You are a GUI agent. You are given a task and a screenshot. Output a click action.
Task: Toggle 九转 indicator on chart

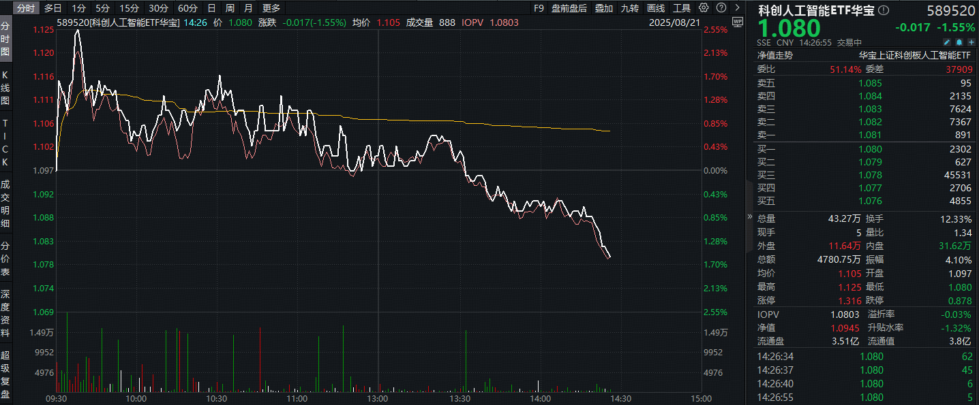(x=629, y=8)
